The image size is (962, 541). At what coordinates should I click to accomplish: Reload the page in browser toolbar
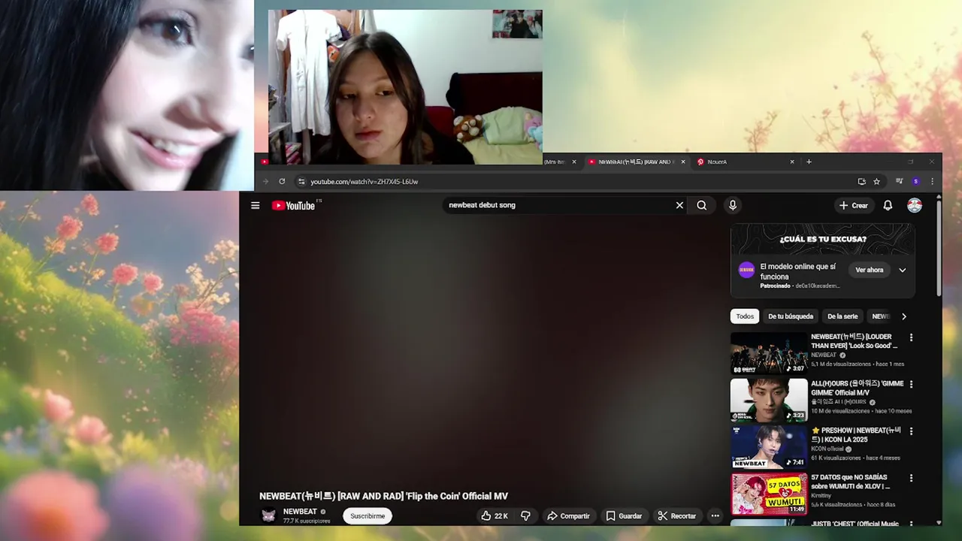tap(282, 181)
